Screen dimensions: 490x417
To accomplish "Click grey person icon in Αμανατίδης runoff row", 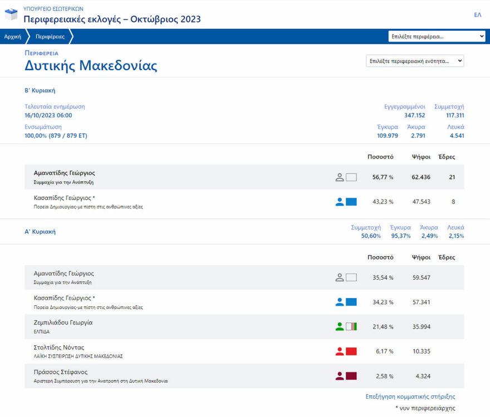I will click(340, 177).
